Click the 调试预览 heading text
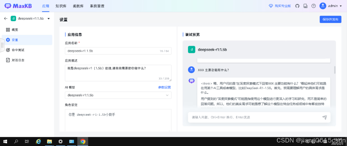The width and height of the screenshot is (347, 146). point(192,35)
